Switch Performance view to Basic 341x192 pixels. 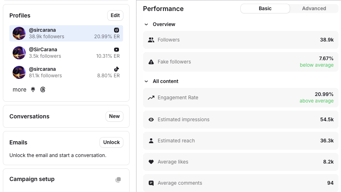pos(265,9)
